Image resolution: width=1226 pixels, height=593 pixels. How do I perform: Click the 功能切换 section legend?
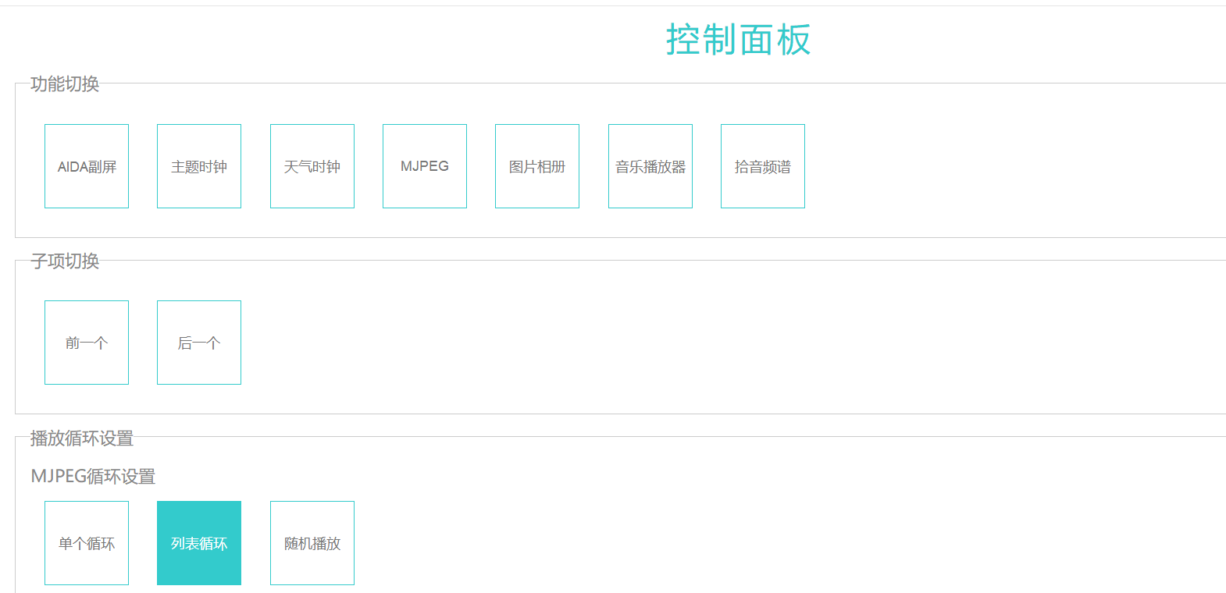[65, 84]
